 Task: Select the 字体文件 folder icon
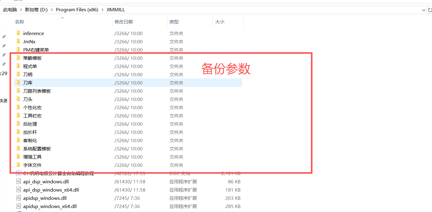click(x=18, y=165)
